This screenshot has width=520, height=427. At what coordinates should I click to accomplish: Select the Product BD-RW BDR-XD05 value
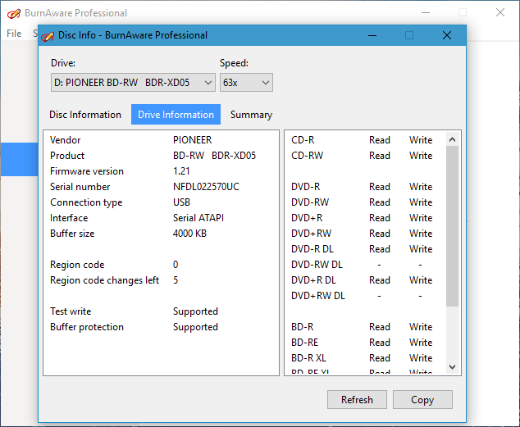click(215, 156)
